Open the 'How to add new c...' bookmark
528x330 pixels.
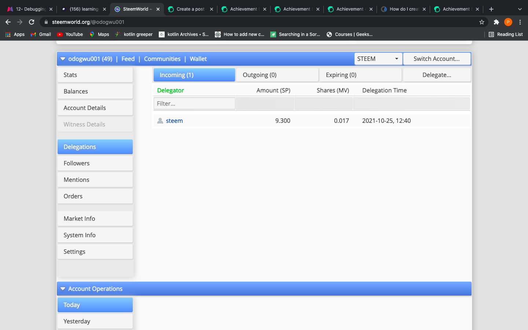(239, 34)
